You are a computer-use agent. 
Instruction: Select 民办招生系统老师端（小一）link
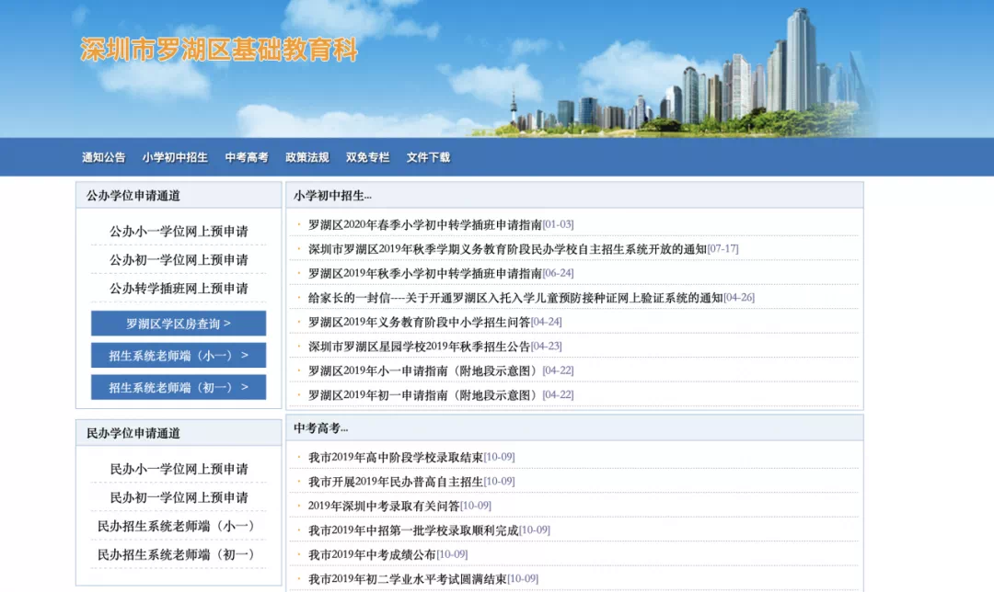point(179,527)
